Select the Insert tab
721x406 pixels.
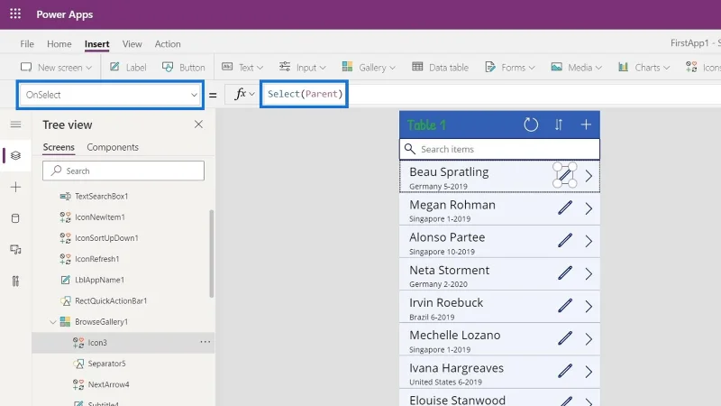(x=96, y=43)
